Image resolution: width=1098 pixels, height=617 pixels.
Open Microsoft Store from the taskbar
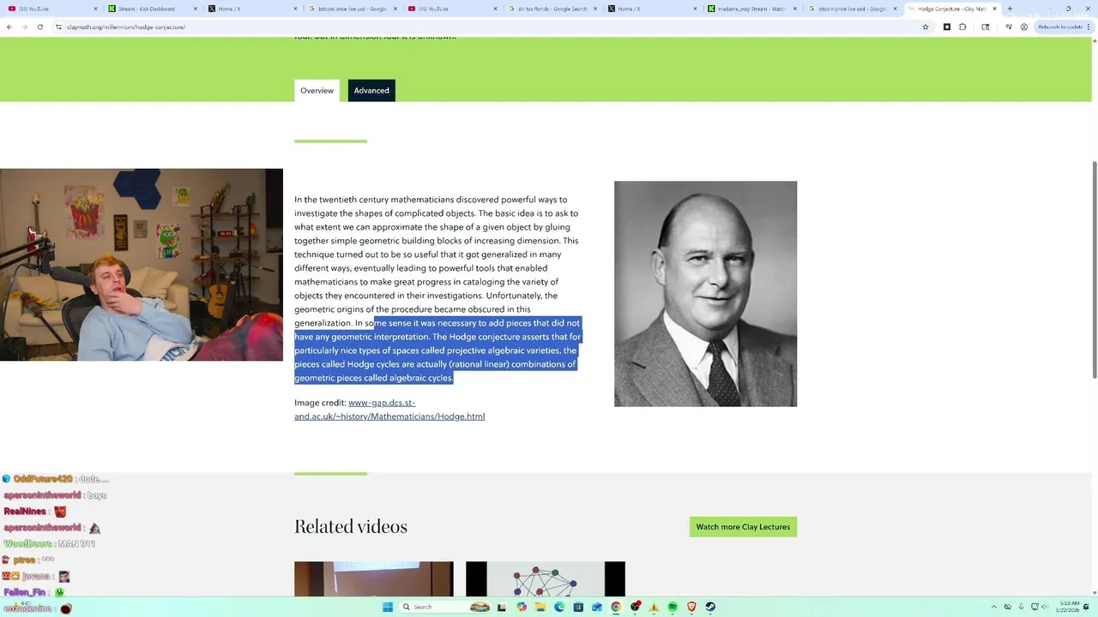(x=578, y=607)
